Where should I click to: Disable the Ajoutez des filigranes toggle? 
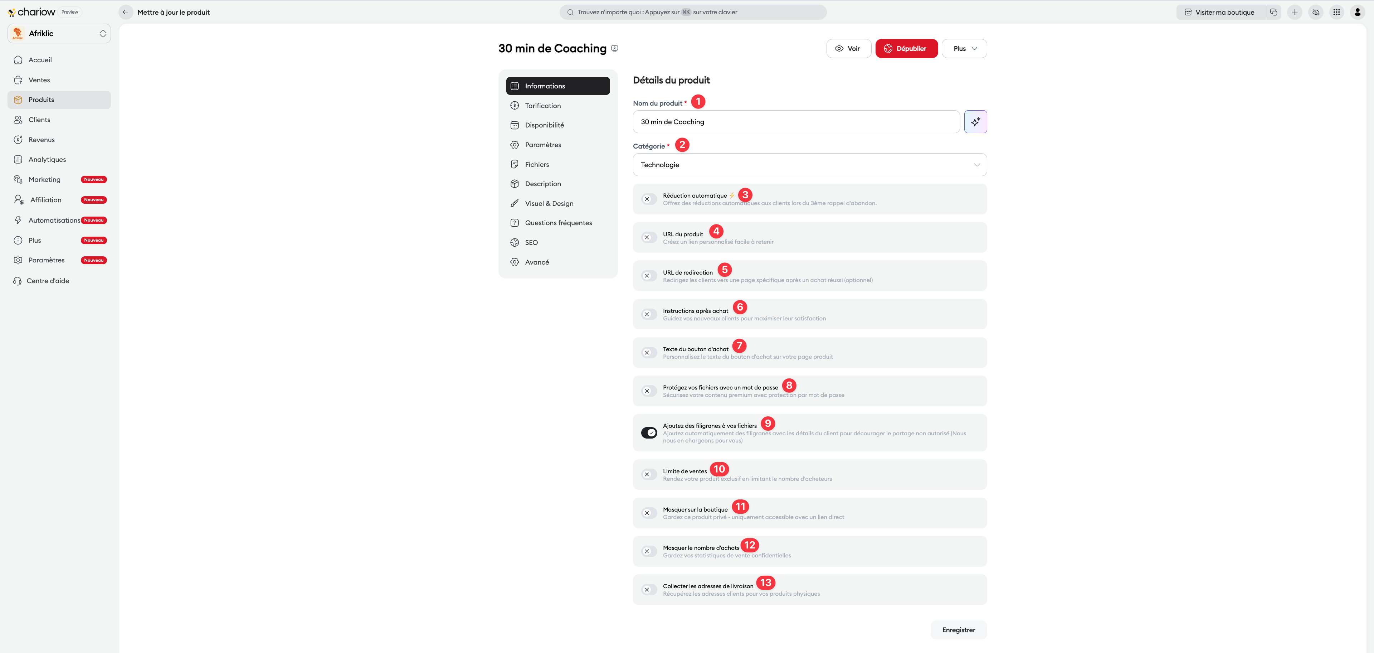point(649,433)
